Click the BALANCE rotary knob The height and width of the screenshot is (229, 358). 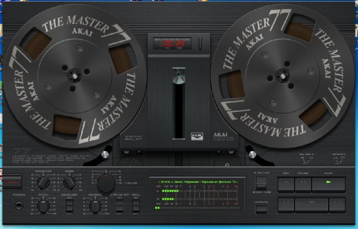point(95,206)
